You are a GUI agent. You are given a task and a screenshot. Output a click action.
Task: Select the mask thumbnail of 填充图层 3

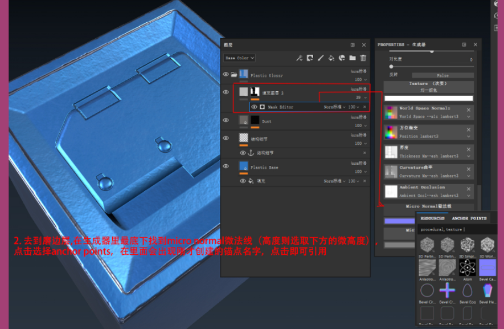[x=255, y=92]
